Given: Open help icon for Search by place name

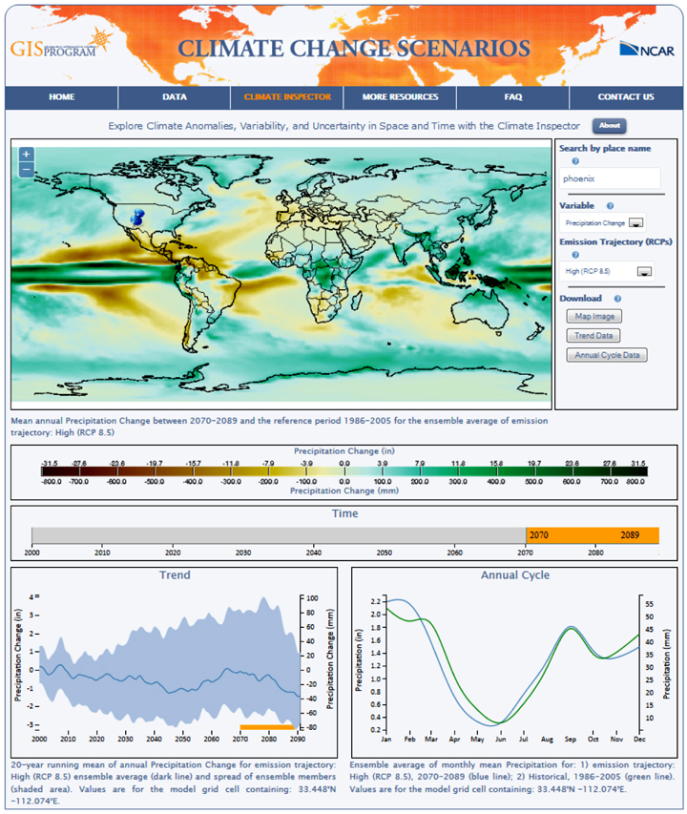Looking at the screenshot, I should pyautogui.click(x=575, y=161).
